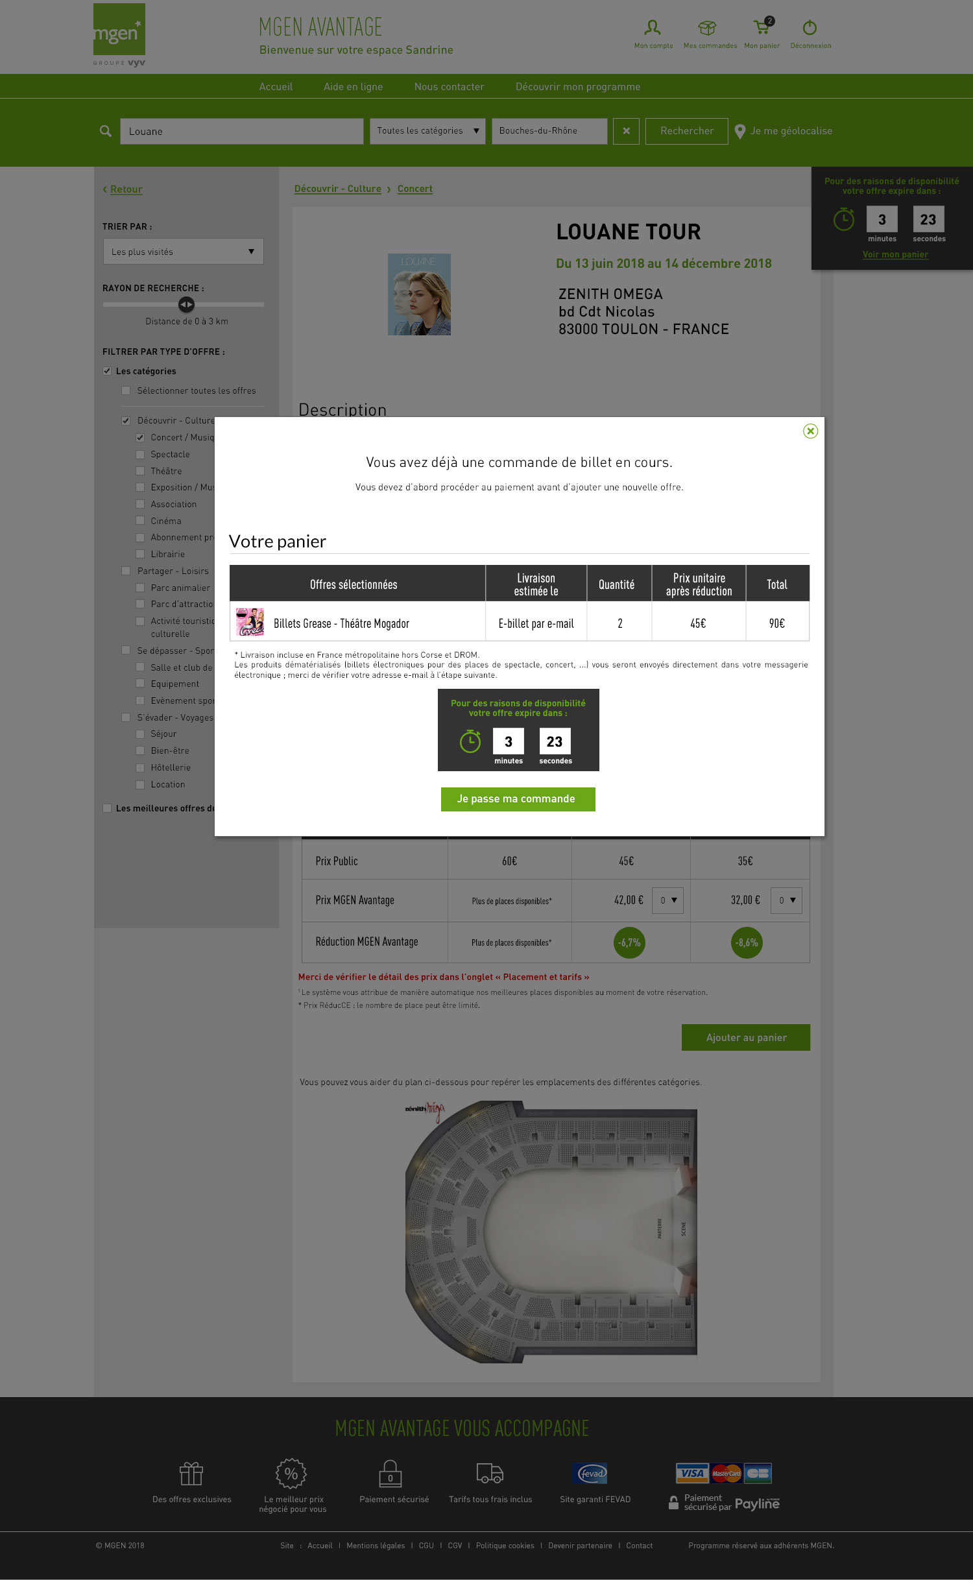
Task: Click the Déconnexion power icon
Action: pos(810,28)
